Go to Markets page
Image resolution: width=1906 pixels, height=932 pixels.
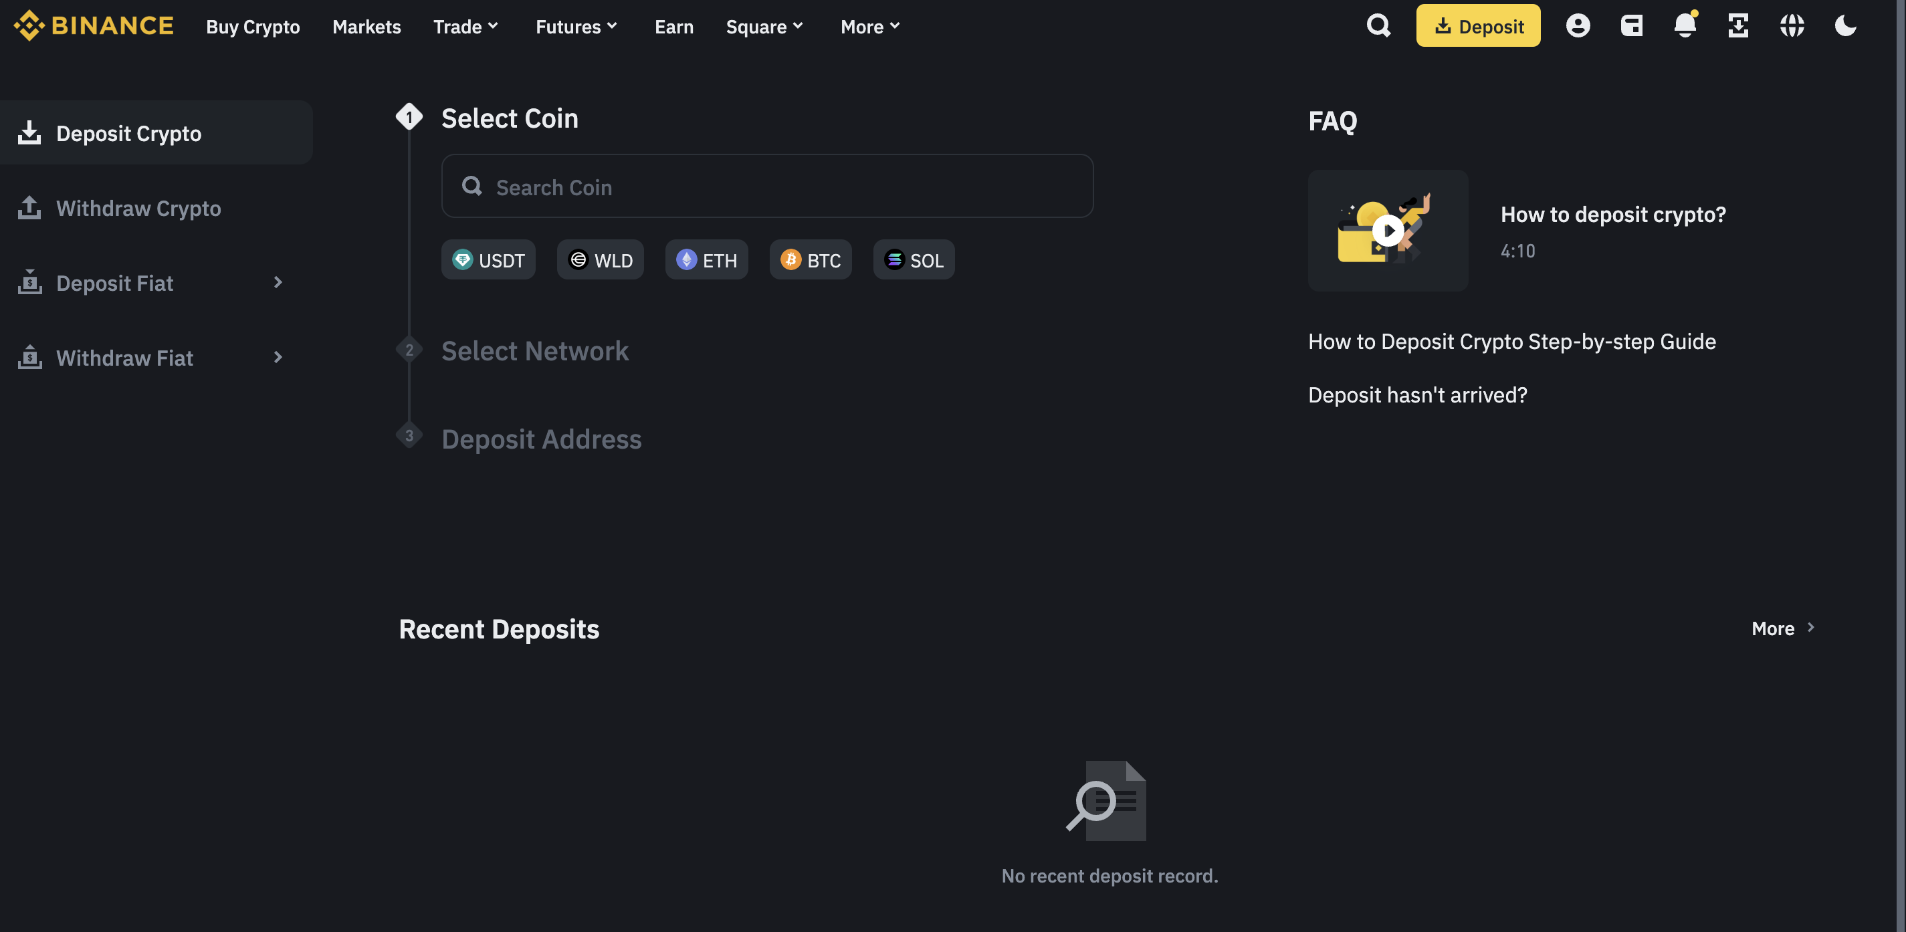coord(366,27)
